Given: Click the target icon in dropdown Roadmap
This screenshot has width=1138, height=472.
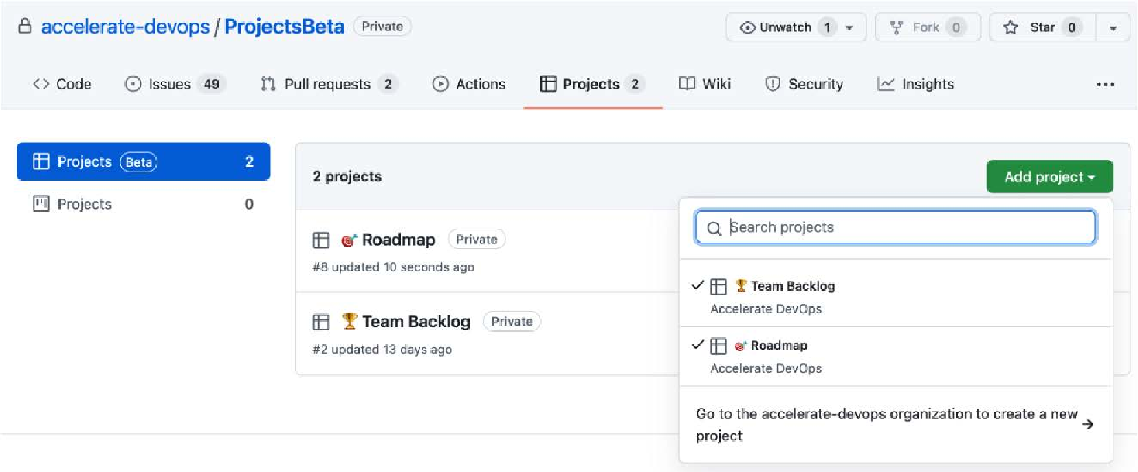Looking at the screenshot, I should pos(741,346).
